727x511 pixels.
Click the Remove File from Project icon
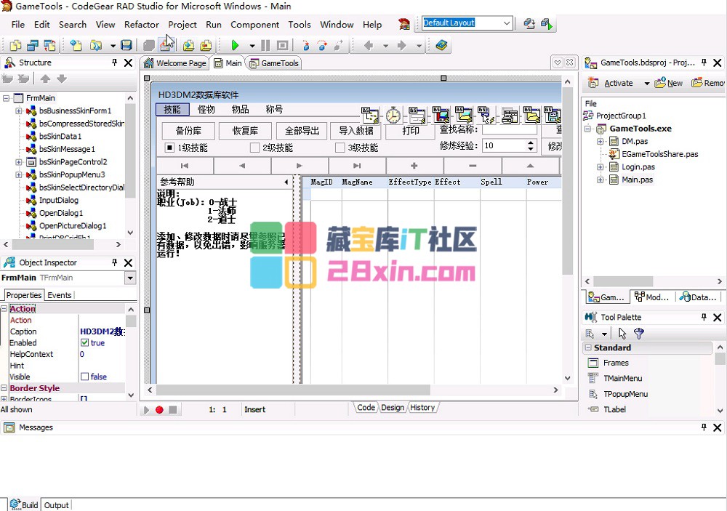(206, 46)
